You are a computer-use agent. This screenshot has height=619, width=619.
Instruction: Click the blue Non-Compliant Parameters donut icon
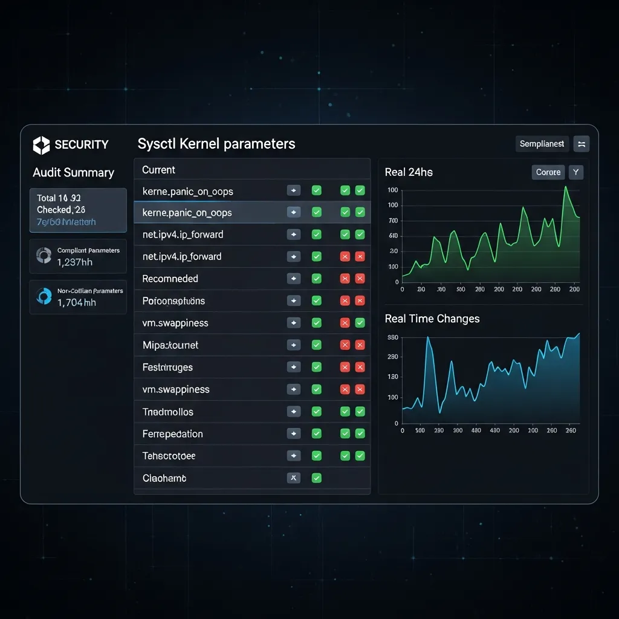pyautogui.click(x=44, y=296)
